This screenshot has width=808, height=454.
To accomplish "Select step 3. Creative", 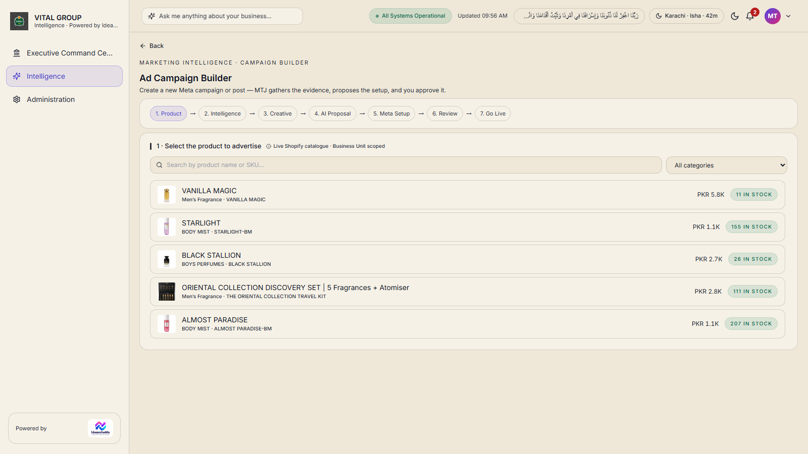I will point(277,113).
